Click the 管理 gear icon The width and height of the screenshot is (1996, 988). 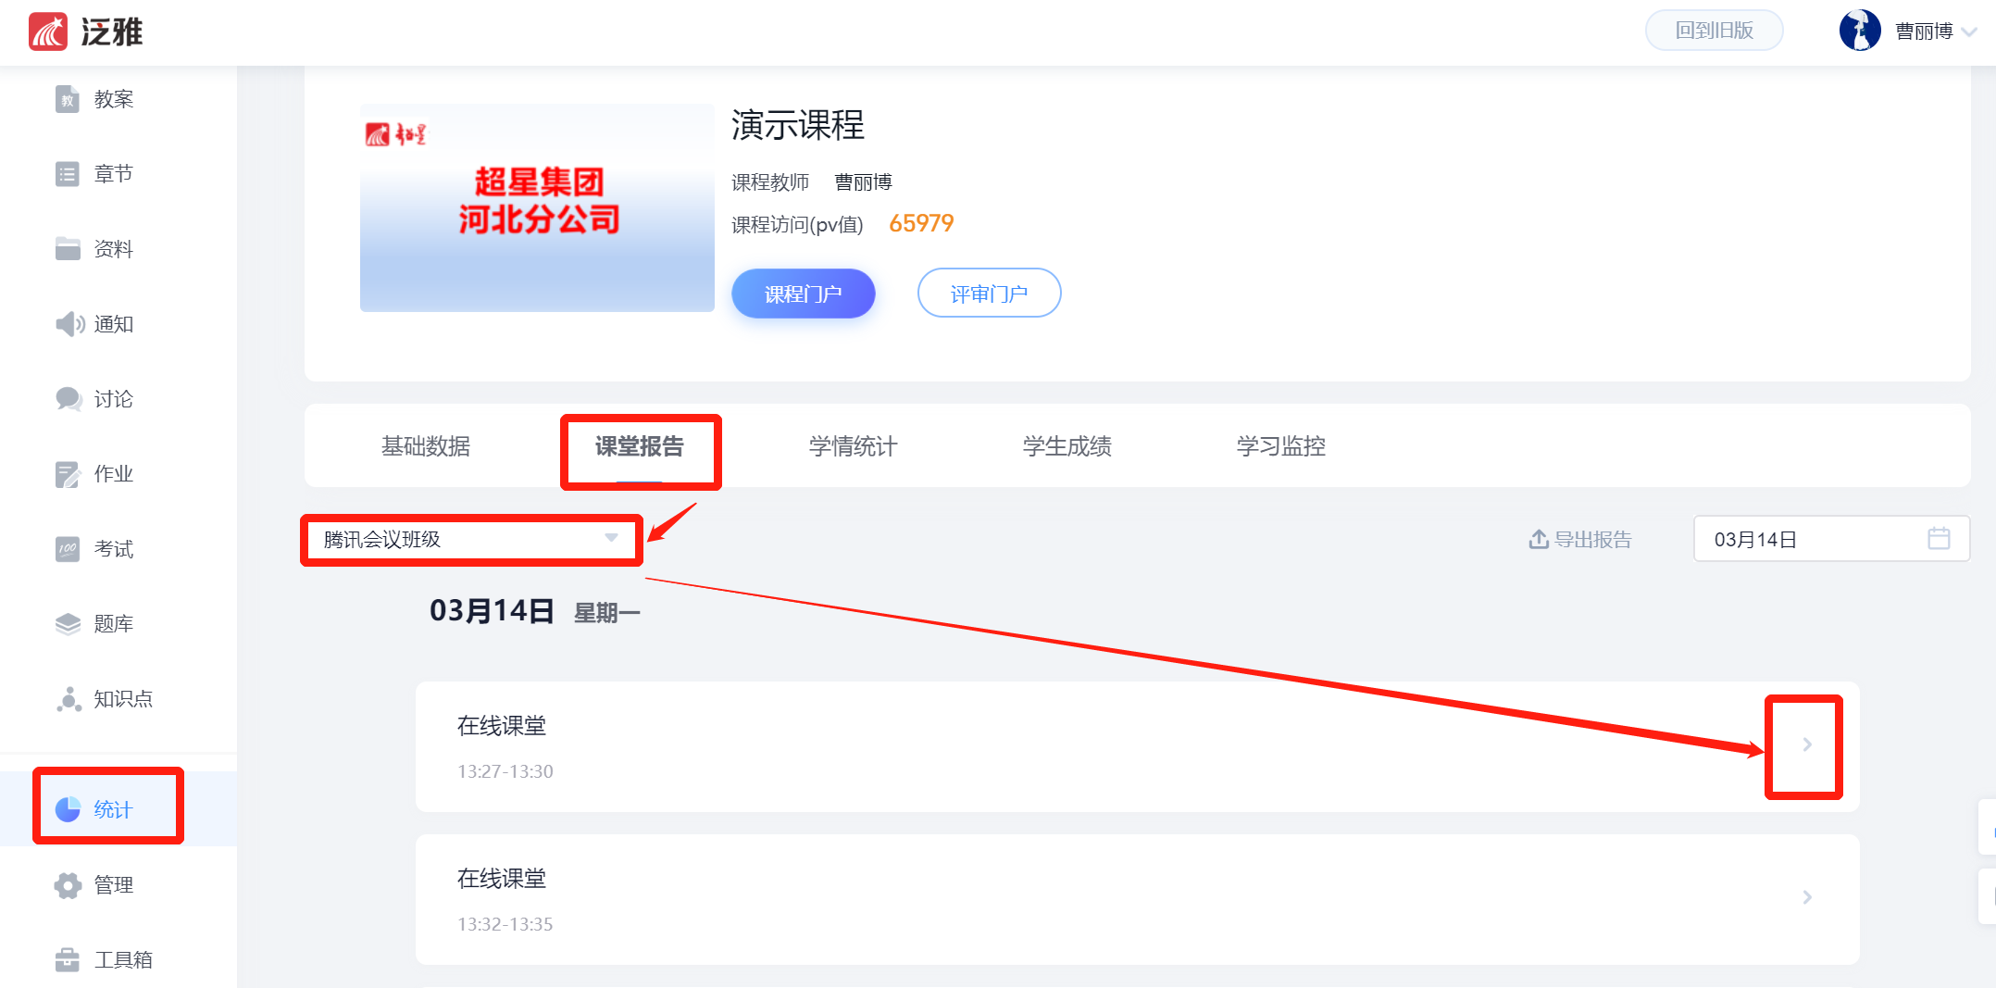68,885
